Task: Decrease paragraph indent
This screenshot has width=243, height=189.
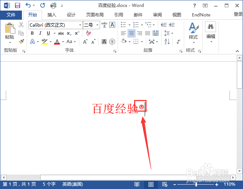Action: tap(164, 25)
